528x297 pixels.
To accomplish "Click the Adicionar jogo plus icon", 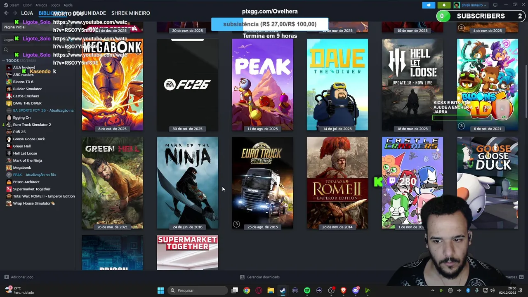I will (x=6, y=277).
